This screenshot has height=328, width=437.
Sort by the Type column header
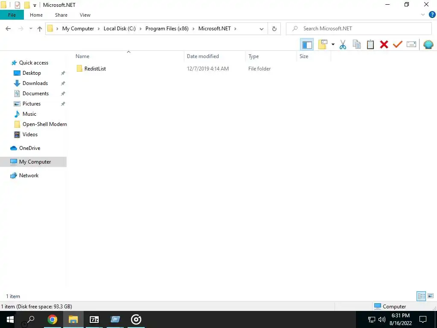271,56
